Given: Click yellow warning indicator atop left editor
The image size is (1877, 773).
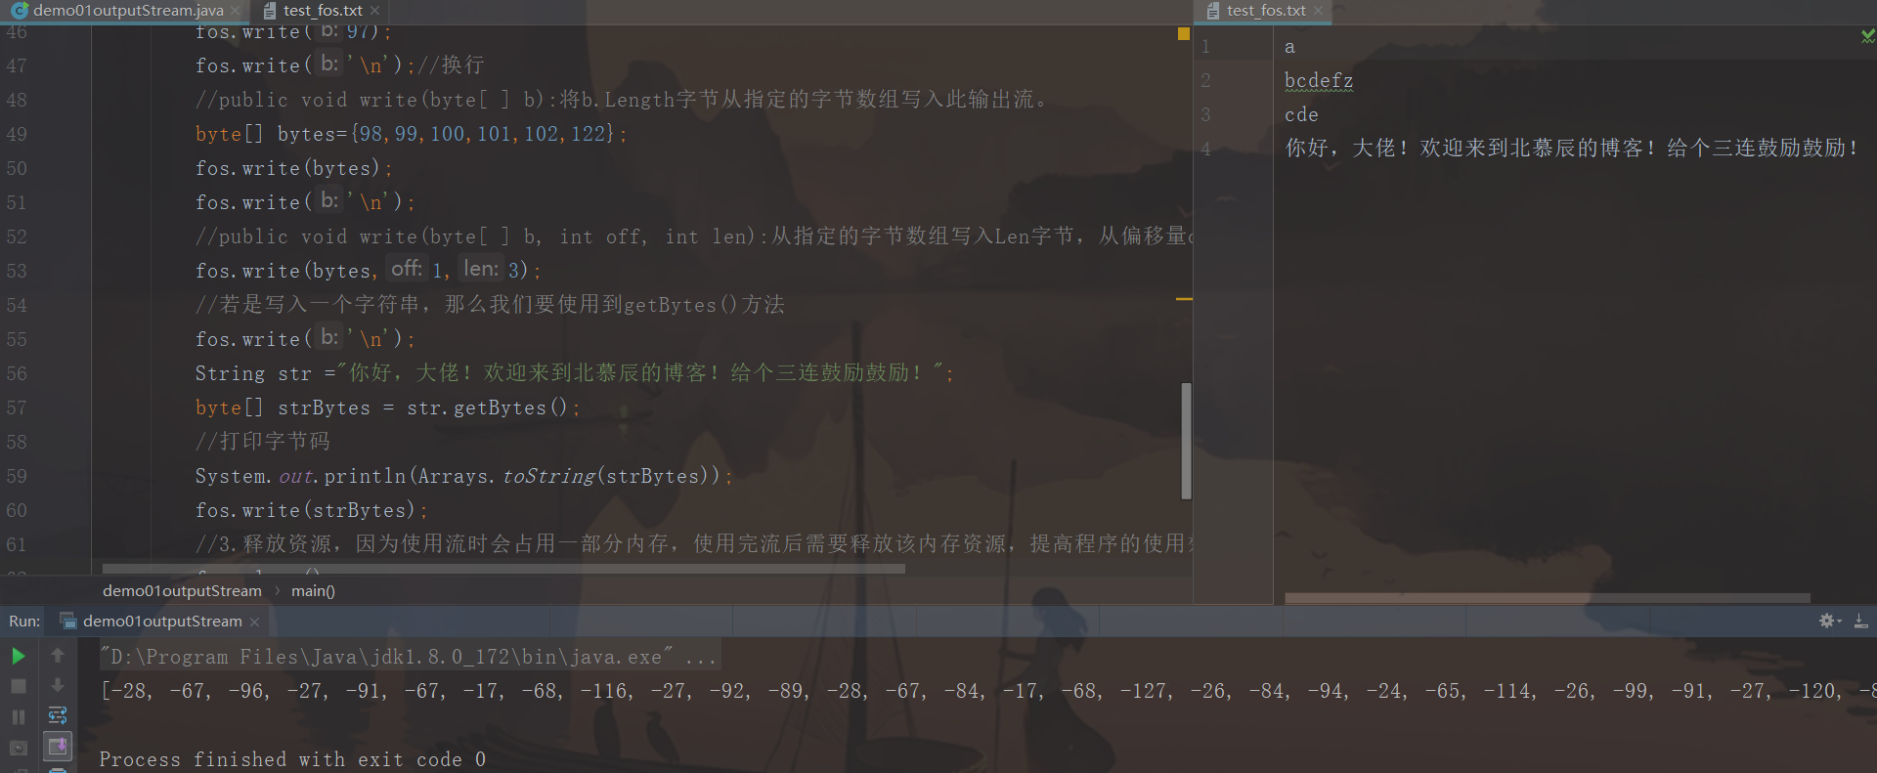Looking at the screenshot, I should tap(1184, 33).
